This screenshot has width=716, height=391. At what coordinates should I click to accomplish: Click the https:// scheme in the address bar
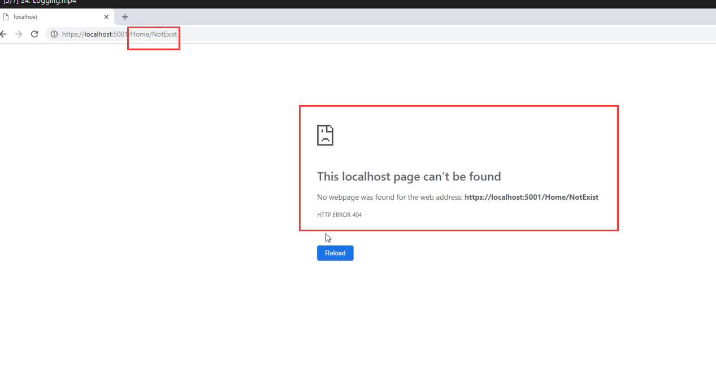click(72, 34)
